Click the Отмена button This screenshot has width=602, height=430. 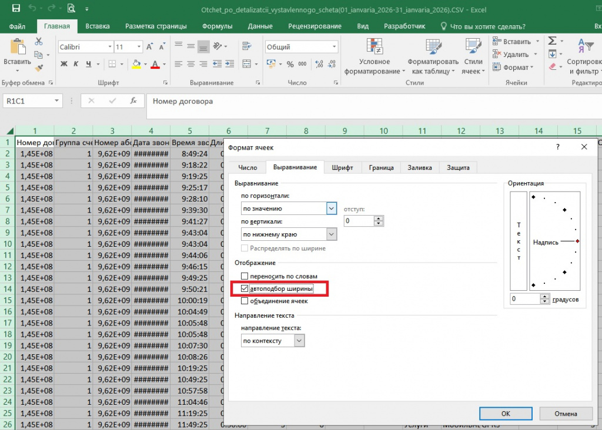(566, 413)
